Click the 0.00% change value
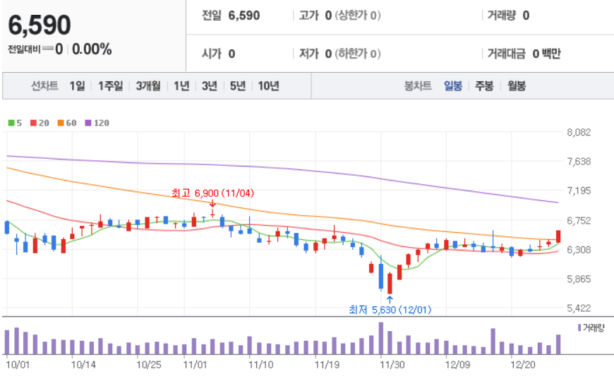 [x=92, y=49]
